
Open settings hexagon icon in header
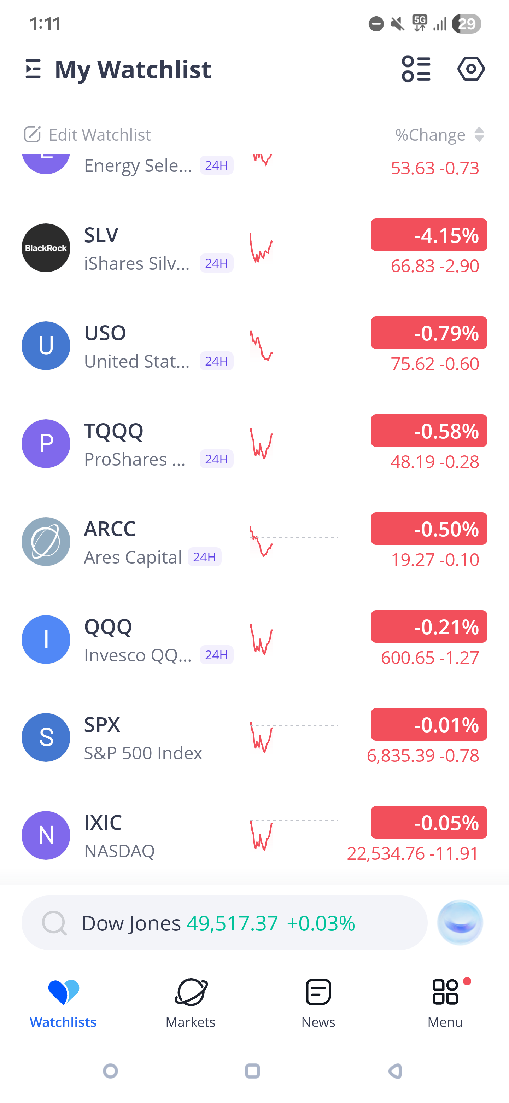[x=470, y=69]
